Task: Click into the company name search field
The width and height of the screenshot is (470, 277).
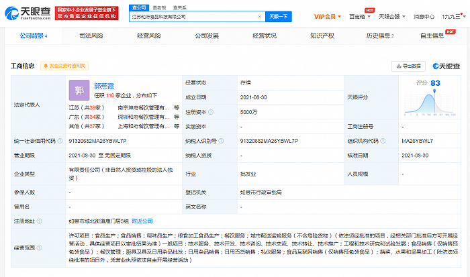Action: click(x=191, y=16)
